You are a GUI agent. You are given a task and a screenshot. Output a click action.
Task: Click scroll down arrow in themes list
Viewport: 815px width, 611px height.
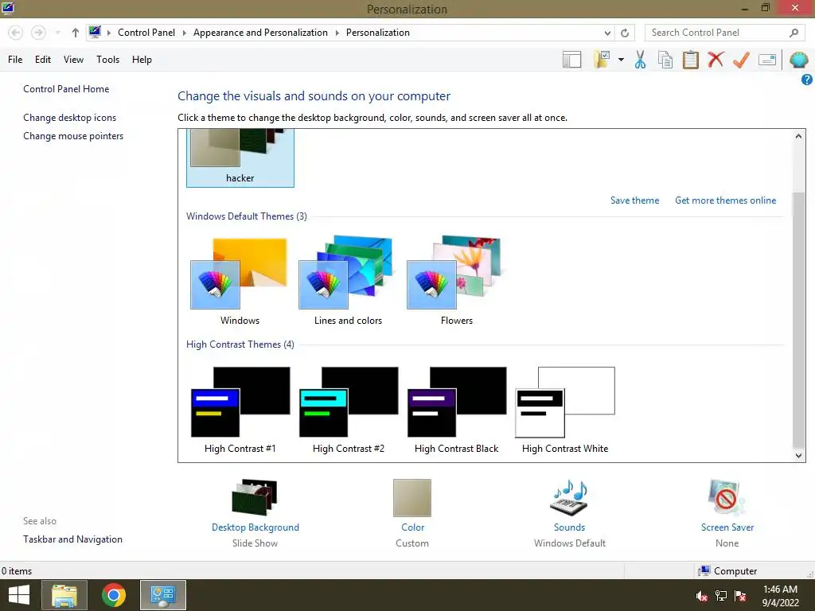(798, 456)
